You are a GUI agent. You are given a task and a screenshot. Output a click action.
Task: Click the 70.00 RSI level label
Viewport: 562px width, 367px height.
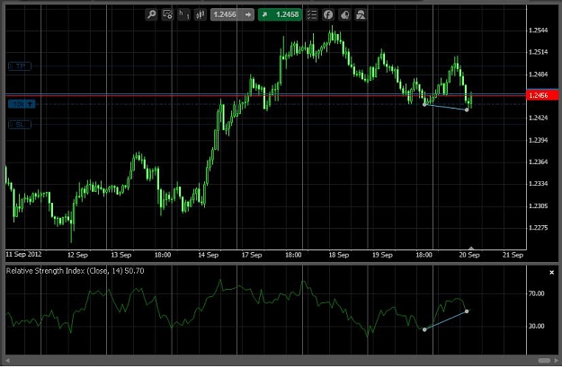[x=536, y=293]
